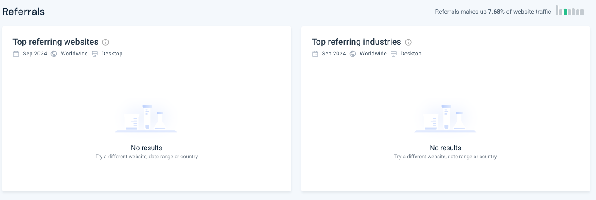Click Sep 2024 in referring industries card
The image size is (596, 200).
pos(334,54)
